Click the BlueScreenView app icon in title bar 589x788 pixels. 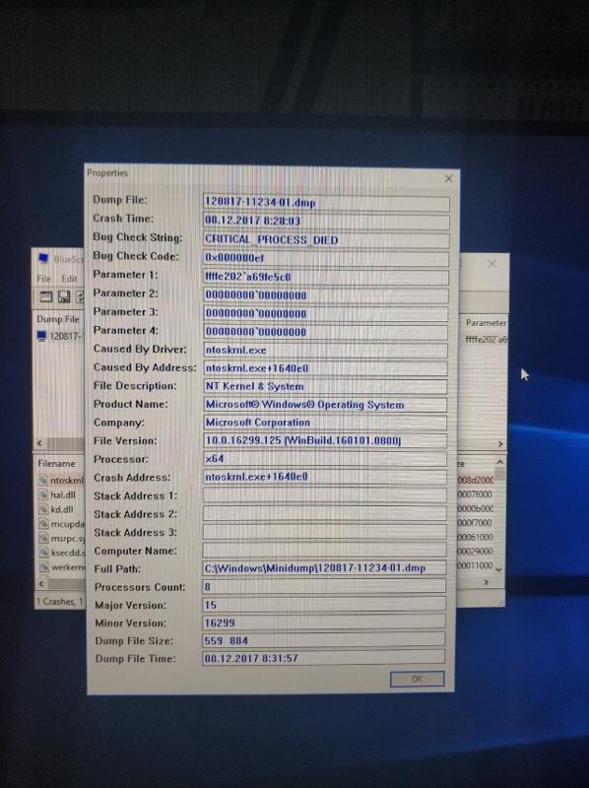point(43,258)
